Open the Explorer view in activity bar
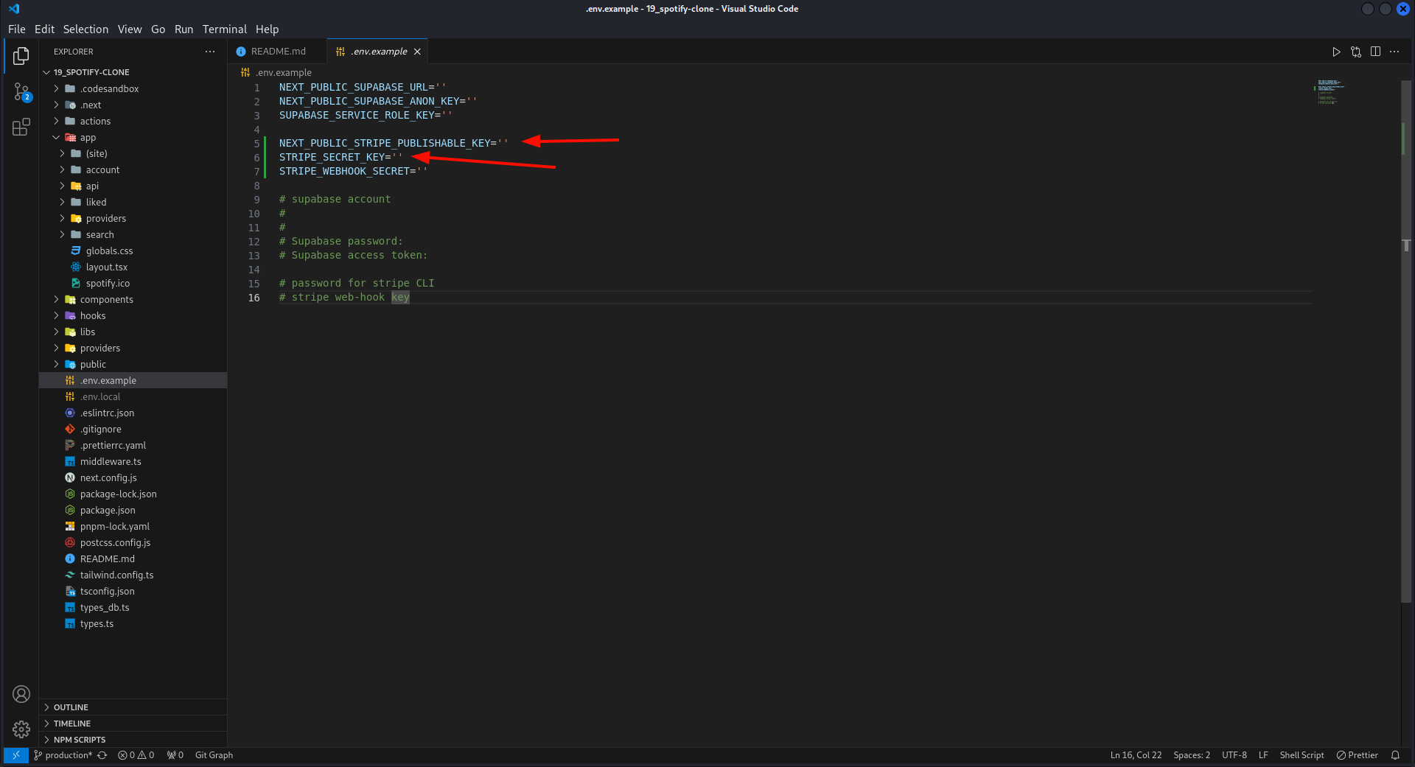The height and width of the screenshot is (767, 1415). 21,56
